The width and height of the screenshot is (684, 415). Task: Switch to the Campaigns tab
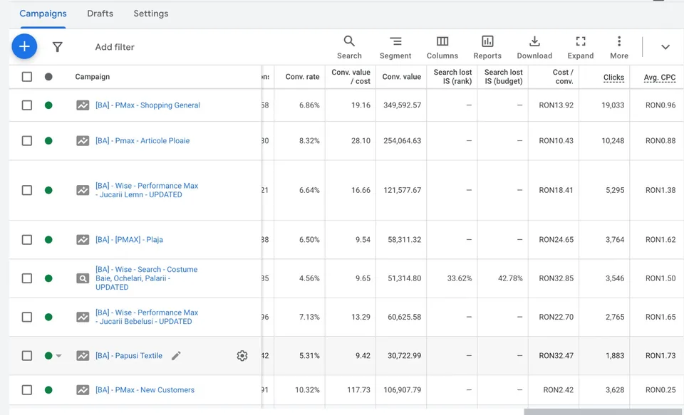click(x=43, y=14)
